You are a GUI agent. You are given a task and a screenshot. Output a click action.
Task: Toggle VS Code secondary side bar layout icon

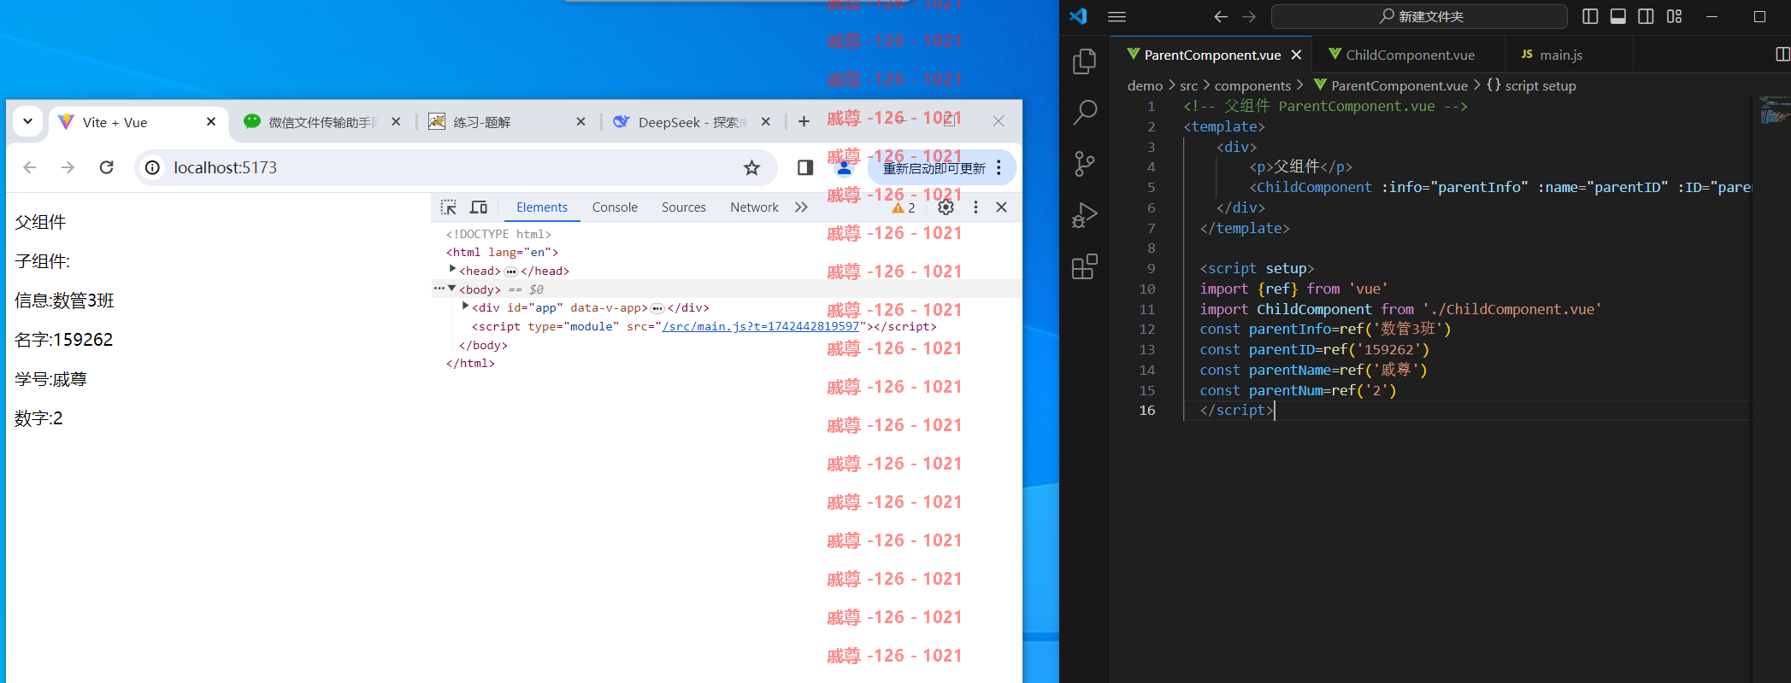(1646, 16)
